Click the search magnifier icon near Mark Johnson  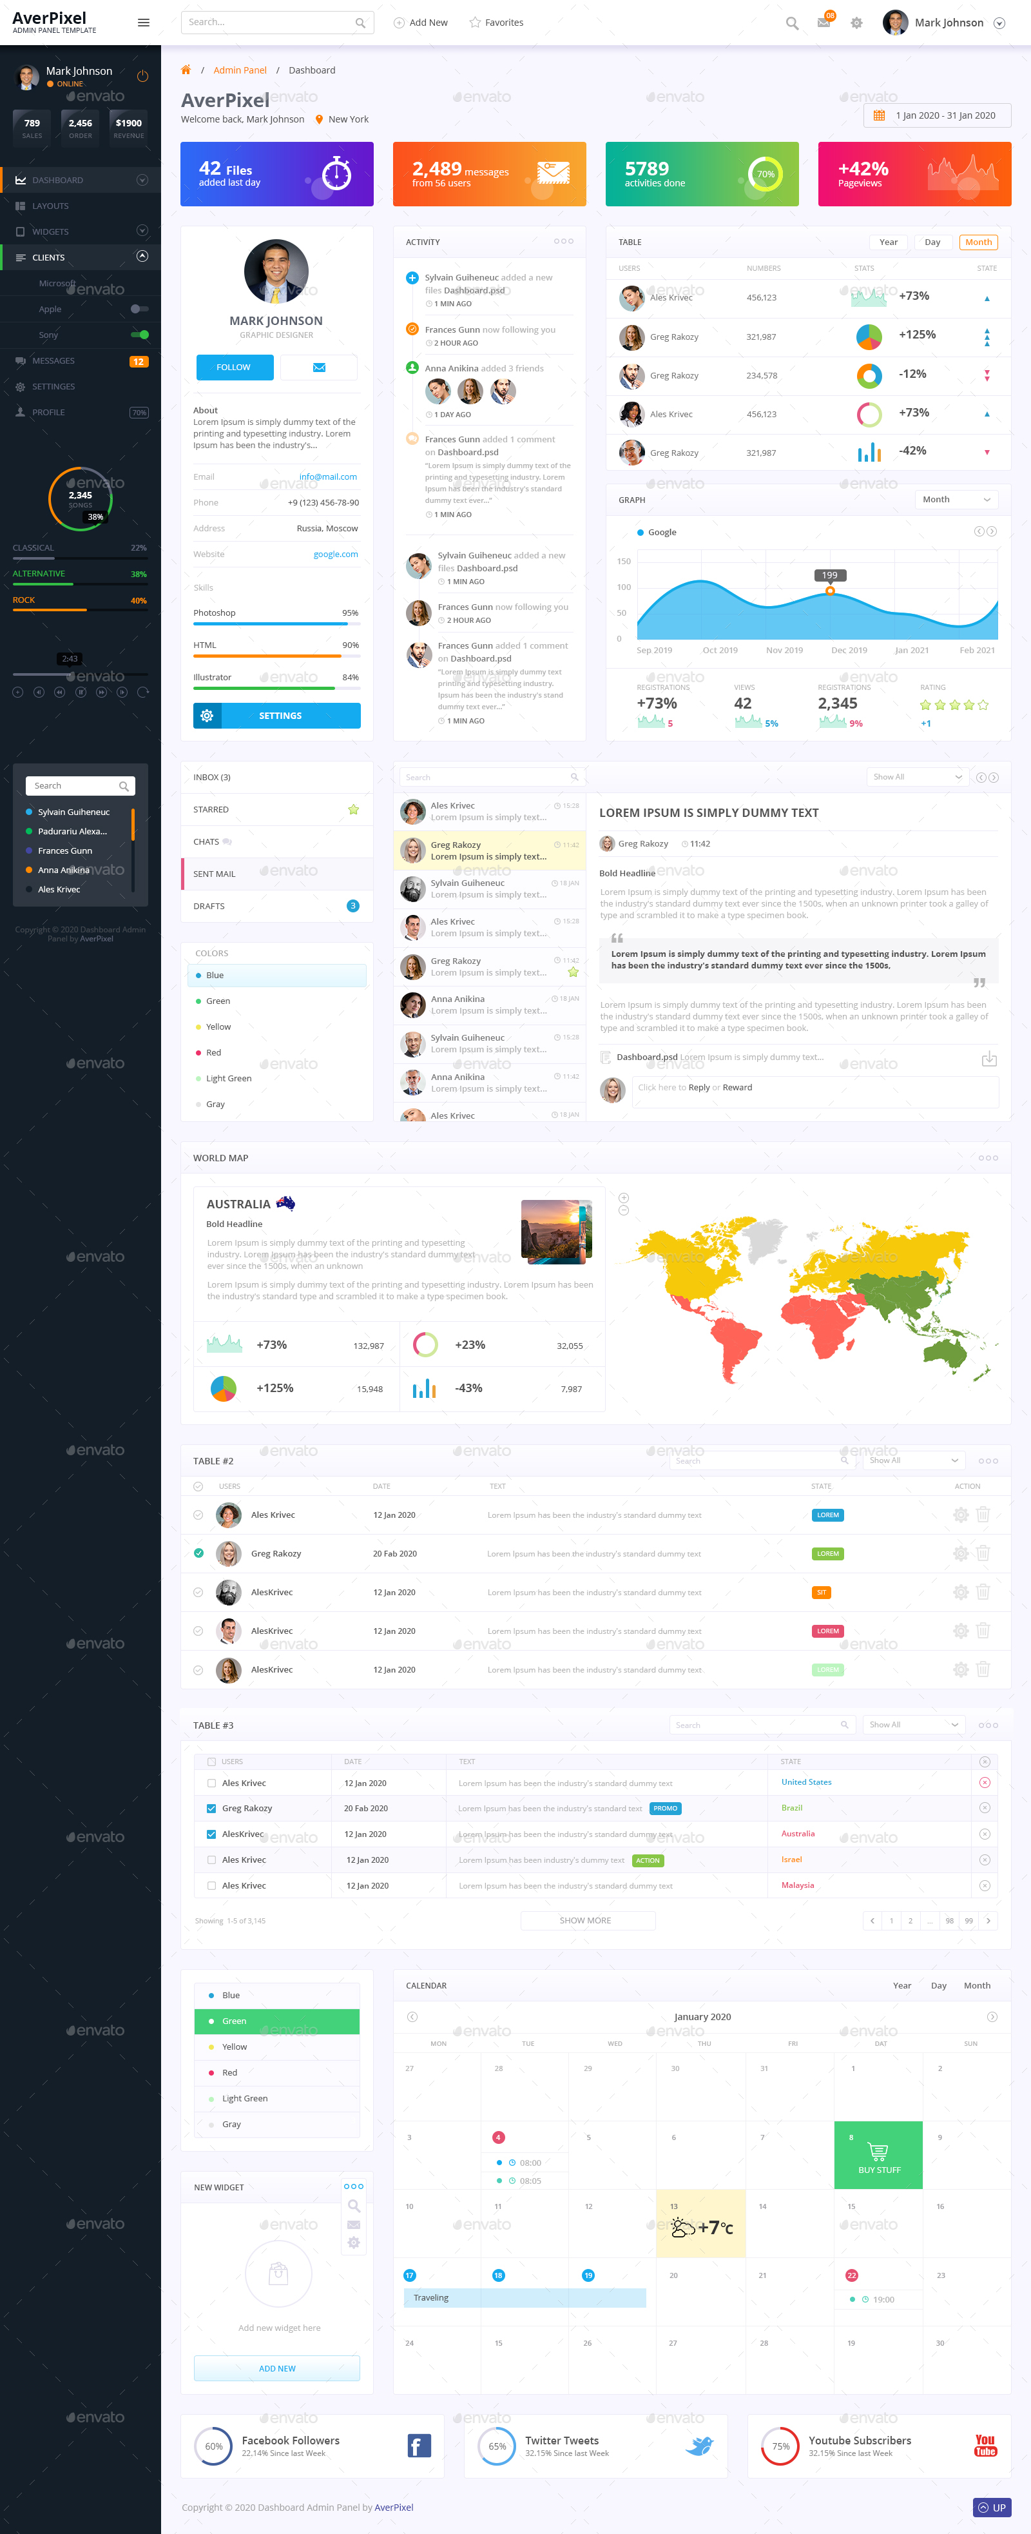click(792, 23)
